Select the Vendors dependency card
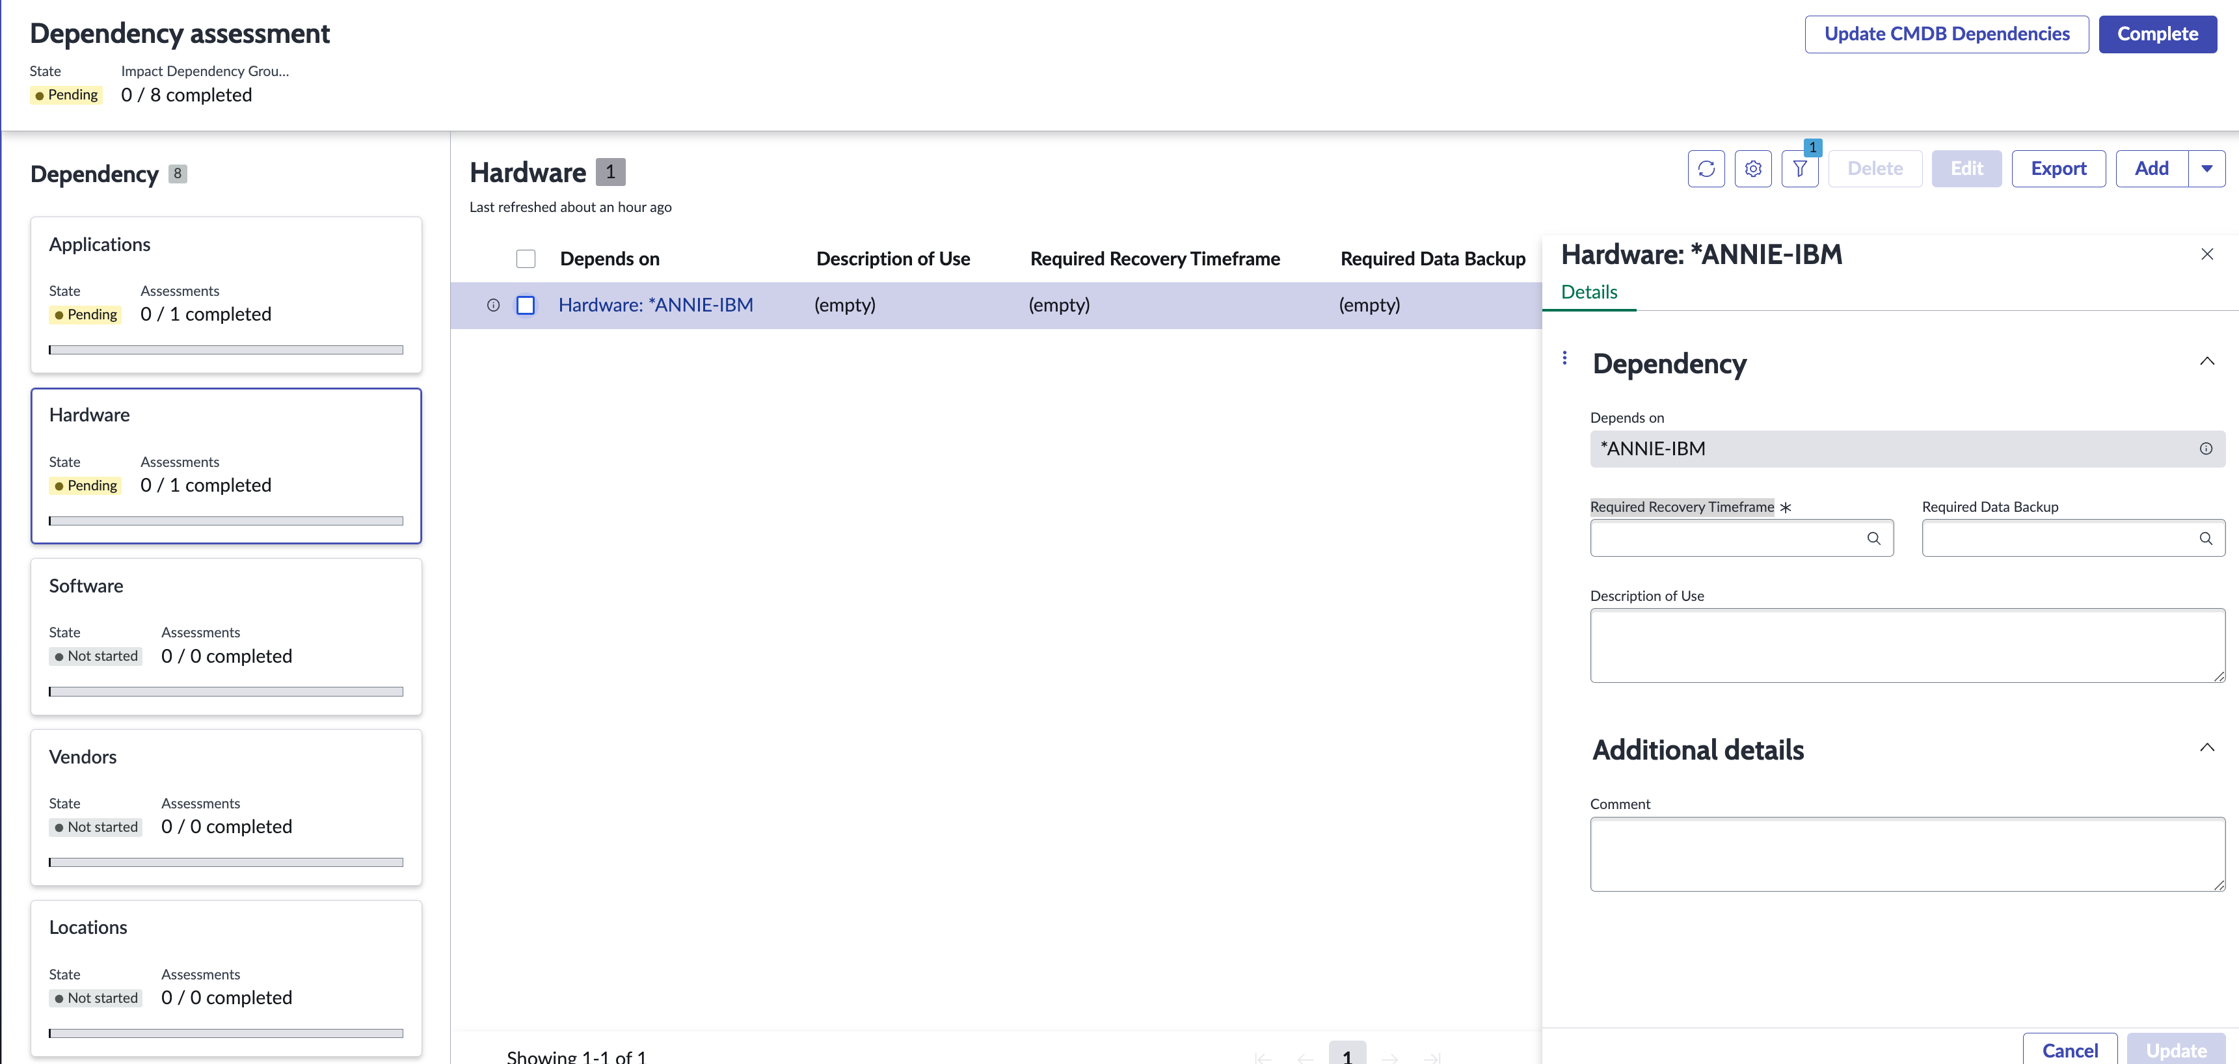 pyautogui.click(x=226, y=808)
